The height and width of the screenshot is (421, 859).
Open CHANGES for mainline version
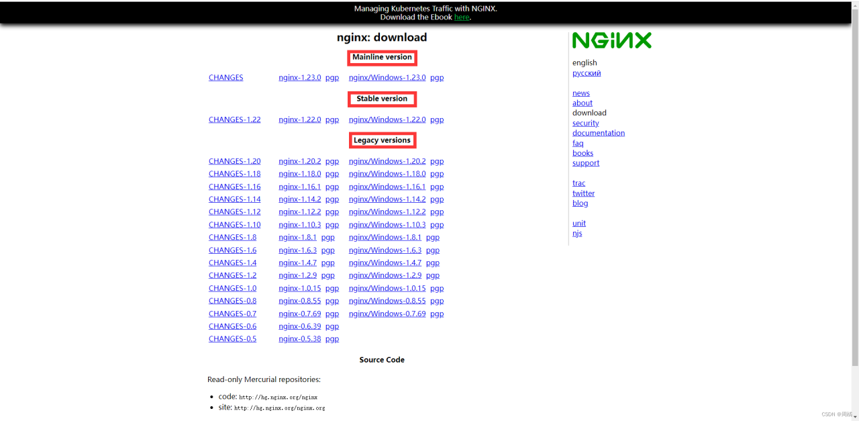click(225, 77)
